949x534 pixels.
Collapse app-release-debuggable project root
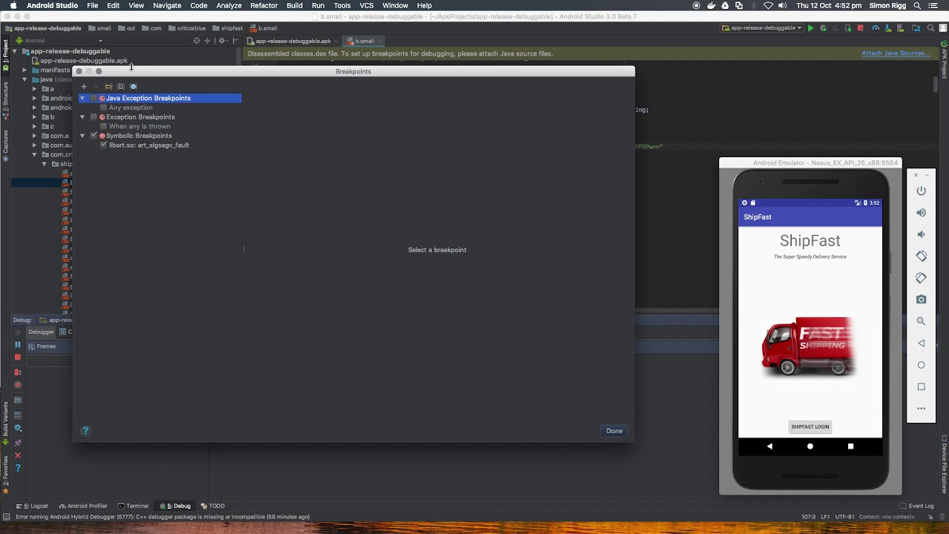[15, 51]
